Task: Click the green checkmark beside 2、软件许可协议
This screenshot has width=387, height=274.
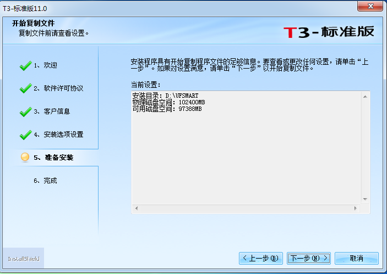Action: [x=26, y=88]
